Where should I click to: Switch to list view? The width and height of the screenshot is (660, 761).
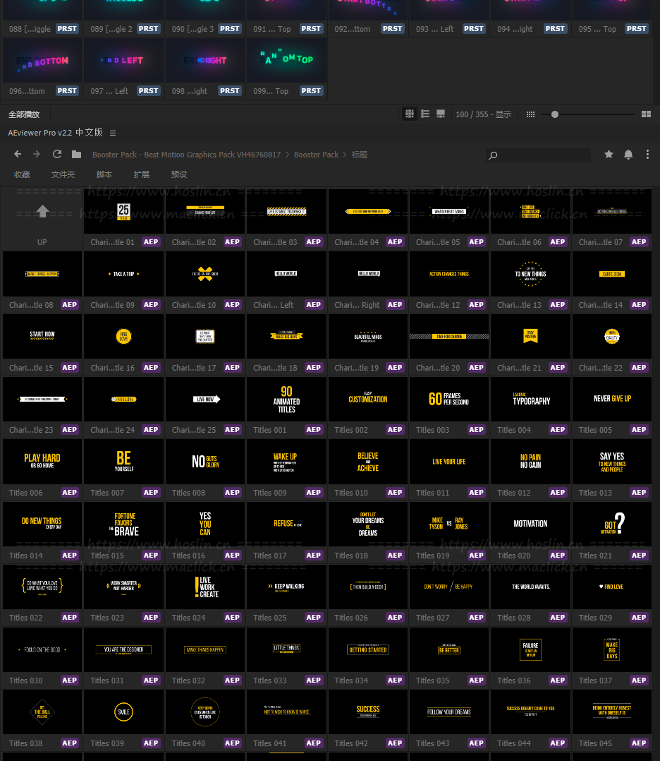click(425, 114)
